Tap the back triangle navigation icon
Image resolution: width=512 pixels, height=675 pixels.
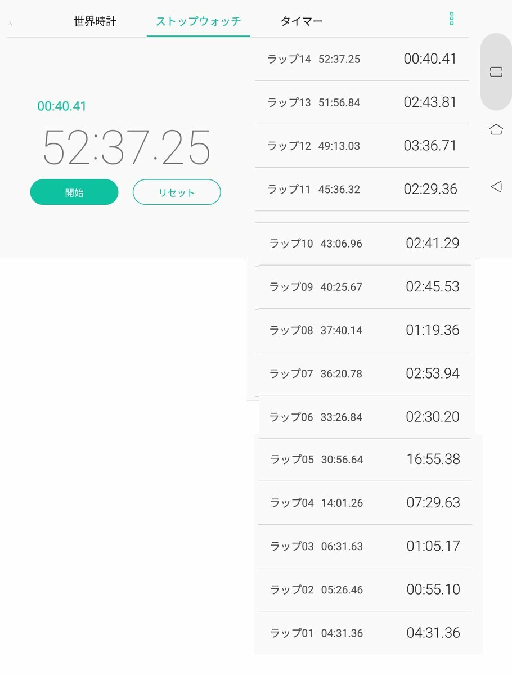click(496, 186)
